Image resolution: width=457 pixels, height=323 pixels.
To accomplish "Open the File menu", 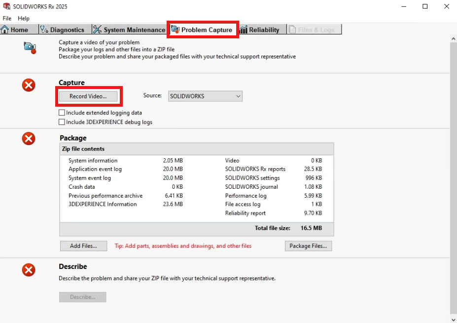I will click(x=7, y=18).
